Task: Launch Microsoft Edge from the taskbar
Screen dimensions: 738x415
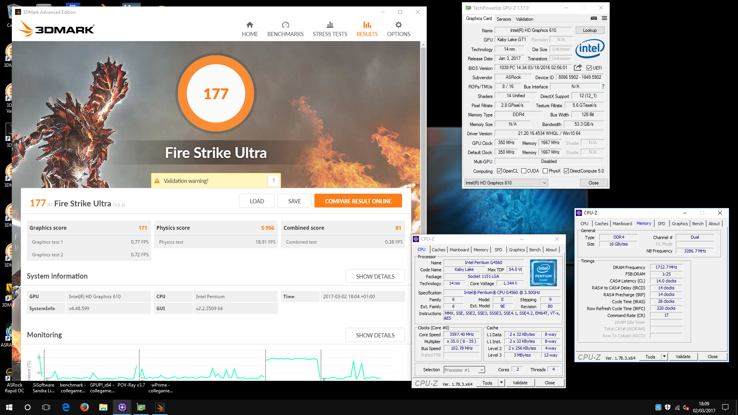Action: click(66, 407)
